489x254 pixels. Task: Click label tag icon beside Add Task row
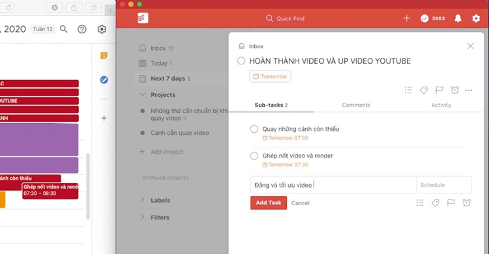[x=436, y=203]
